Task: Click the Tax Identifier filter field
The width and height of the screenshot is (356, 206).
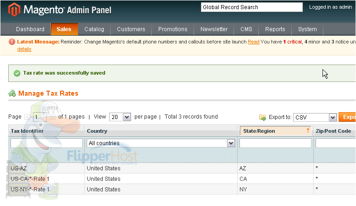Action: coord(46,143)
